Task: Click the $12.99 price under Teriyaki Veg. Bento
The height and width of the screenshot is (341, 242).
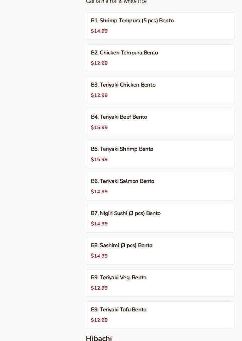Action: click(99, 288)
